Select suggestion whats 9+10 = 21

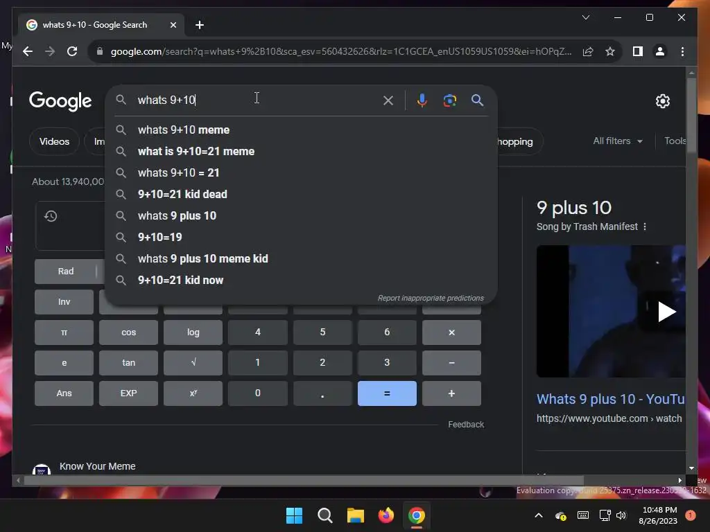(301, 172)
